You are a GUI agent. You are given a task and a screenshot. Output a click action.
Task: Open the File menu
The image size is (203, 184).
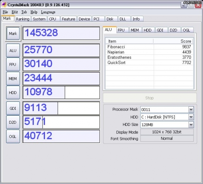[5, 12]
